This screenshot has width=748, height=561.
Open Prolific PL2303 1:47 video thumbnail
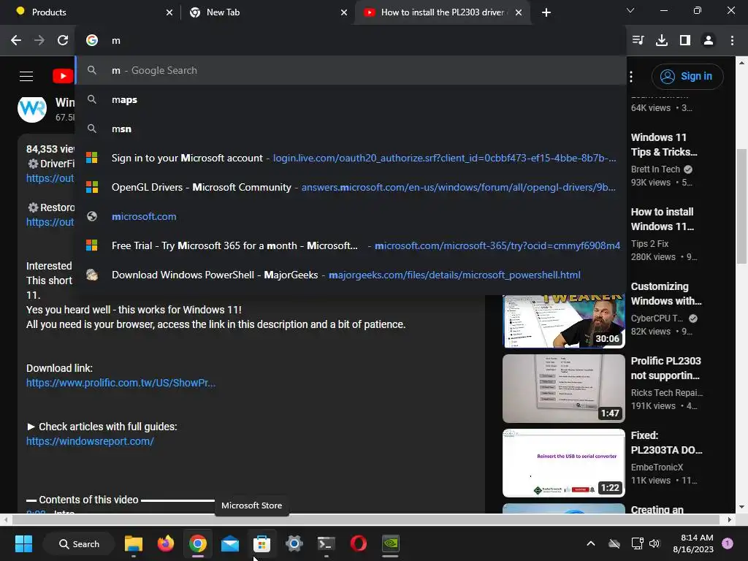564,389
